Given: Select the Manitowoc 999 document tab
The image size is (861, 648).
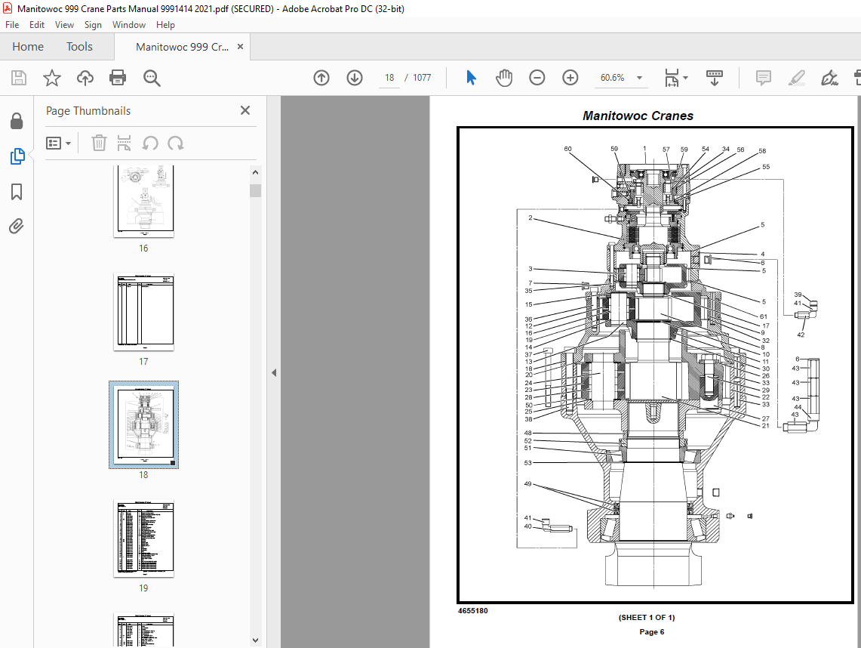Looking at the screenshot, I should pyautogui.click(x=183, y=47).
